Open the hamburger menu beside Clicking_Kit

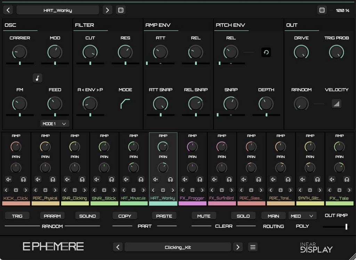(253, 247)
